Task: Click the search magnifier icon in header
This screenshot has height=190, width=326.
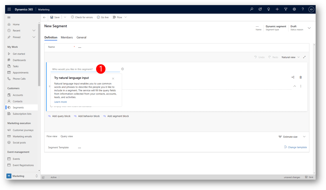Action: [x=251, y=9]
